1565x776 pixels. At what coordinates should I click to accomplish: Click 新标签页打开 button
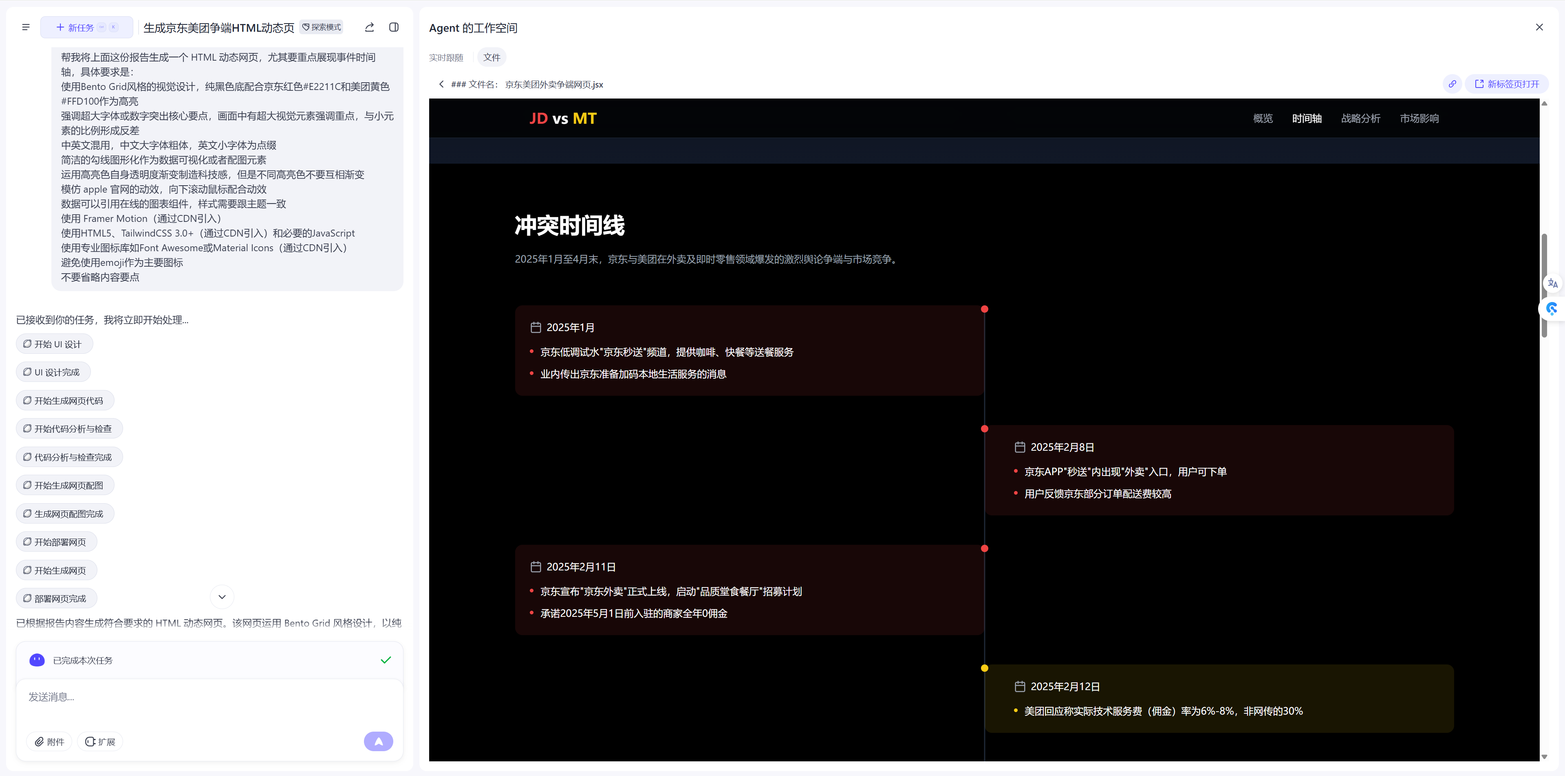(1507, 84)
